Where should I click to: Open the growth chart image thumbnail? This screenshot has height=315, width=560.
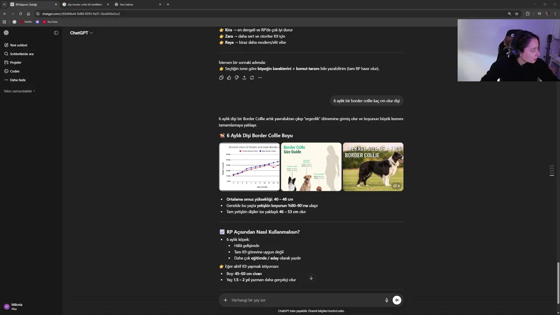pyautogui.click(x=249, y=167)
